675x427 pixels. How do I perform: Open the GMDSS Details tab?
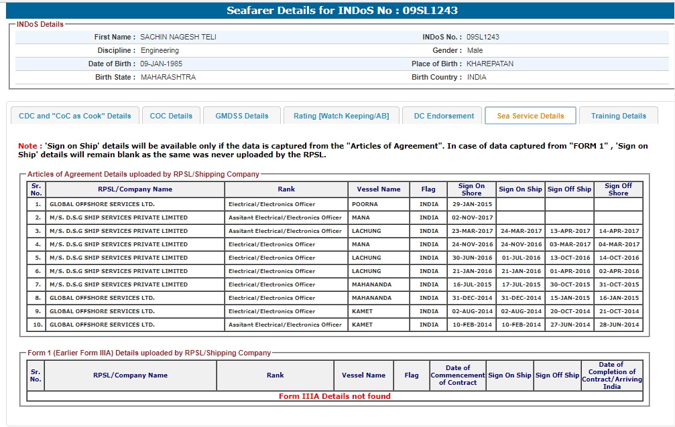click(x=242, y=116)
